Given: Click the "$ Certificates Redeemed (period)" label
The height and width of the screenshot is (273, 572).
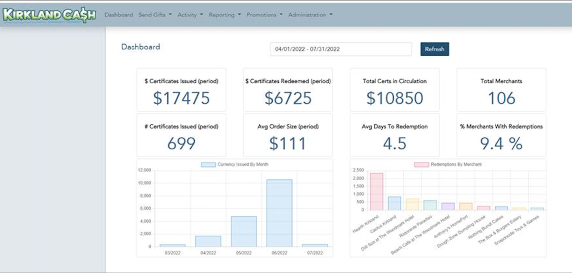Looking at the screenshot, I should [288, 81].
